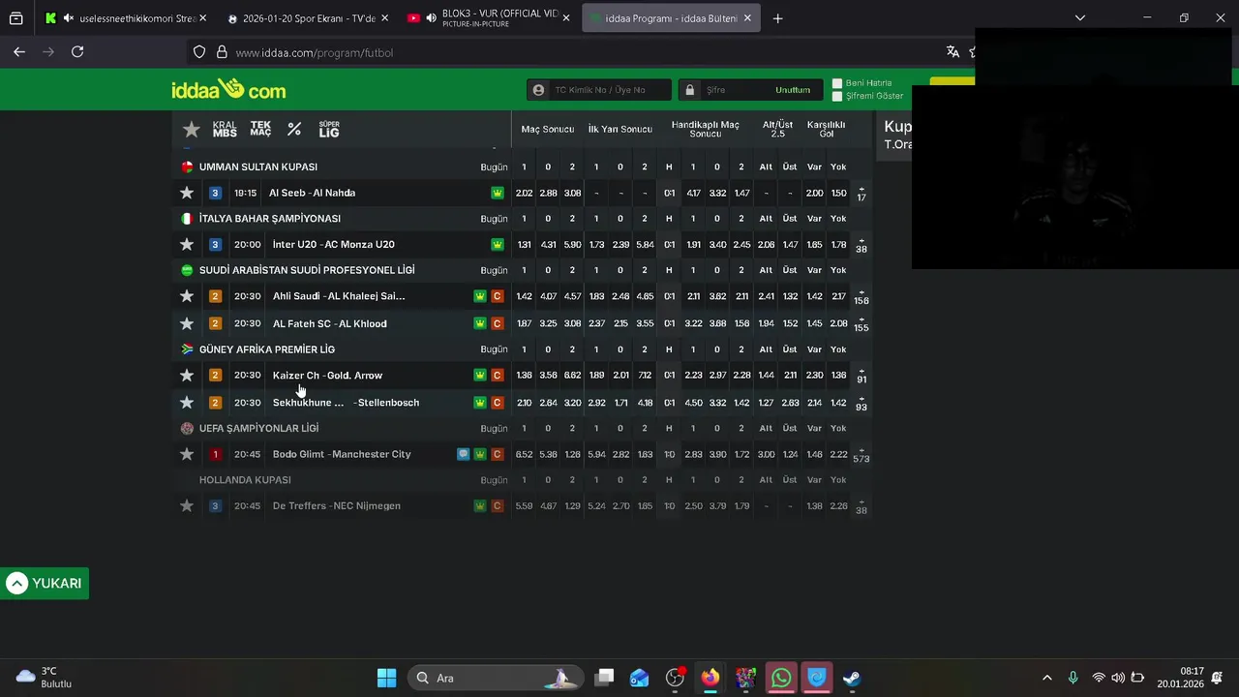1239x697 pixels.
Task: Expand all 17 markets for Al Seeb match
Action: point(861,194)
